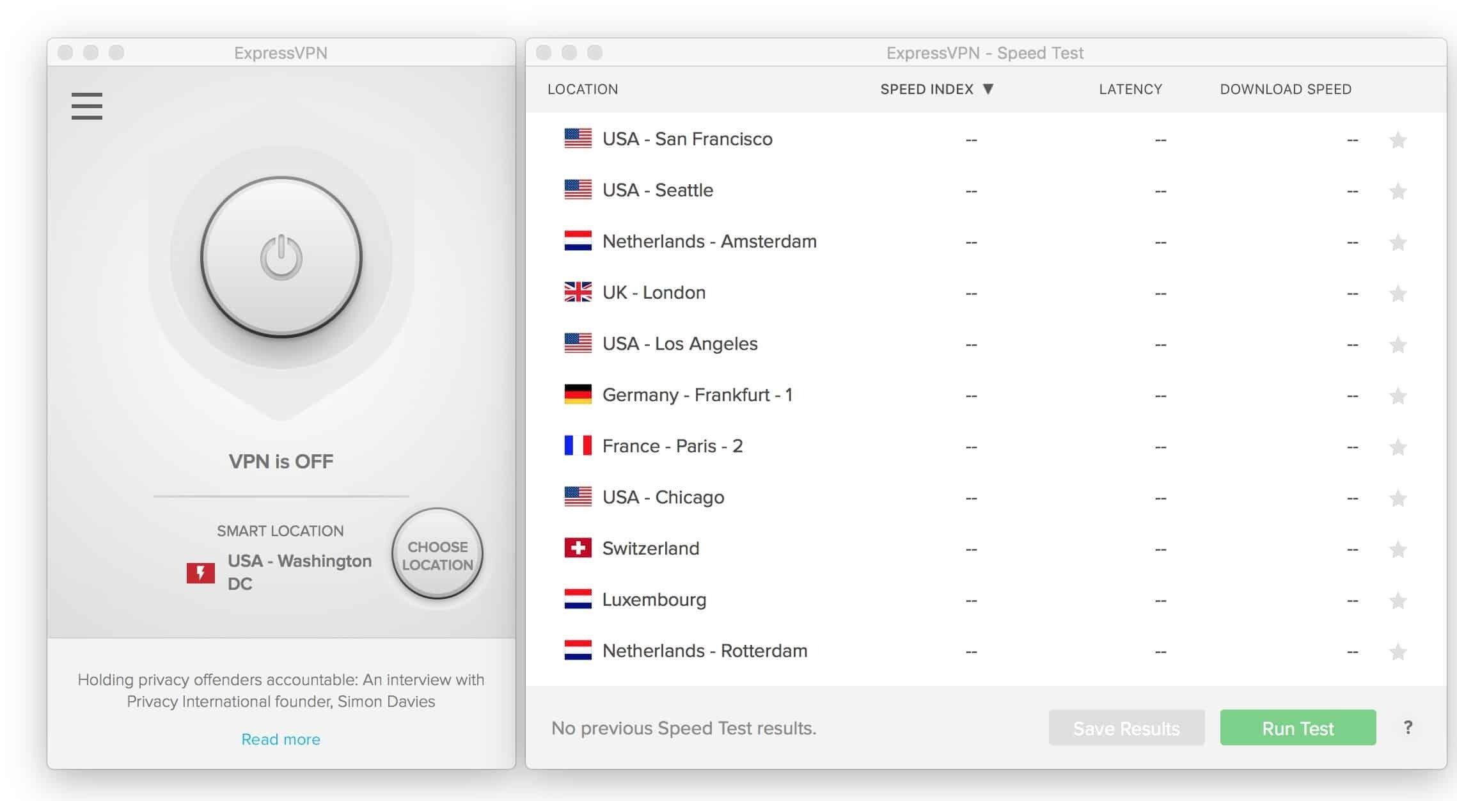
Task: Open the Read more link
Action: tap(281, 739)
